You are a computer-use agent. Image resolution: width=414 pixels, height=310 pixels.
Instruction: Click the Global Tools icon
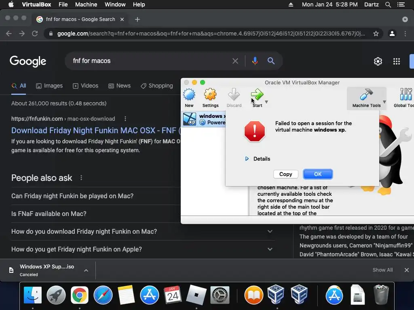click(406, 94)
